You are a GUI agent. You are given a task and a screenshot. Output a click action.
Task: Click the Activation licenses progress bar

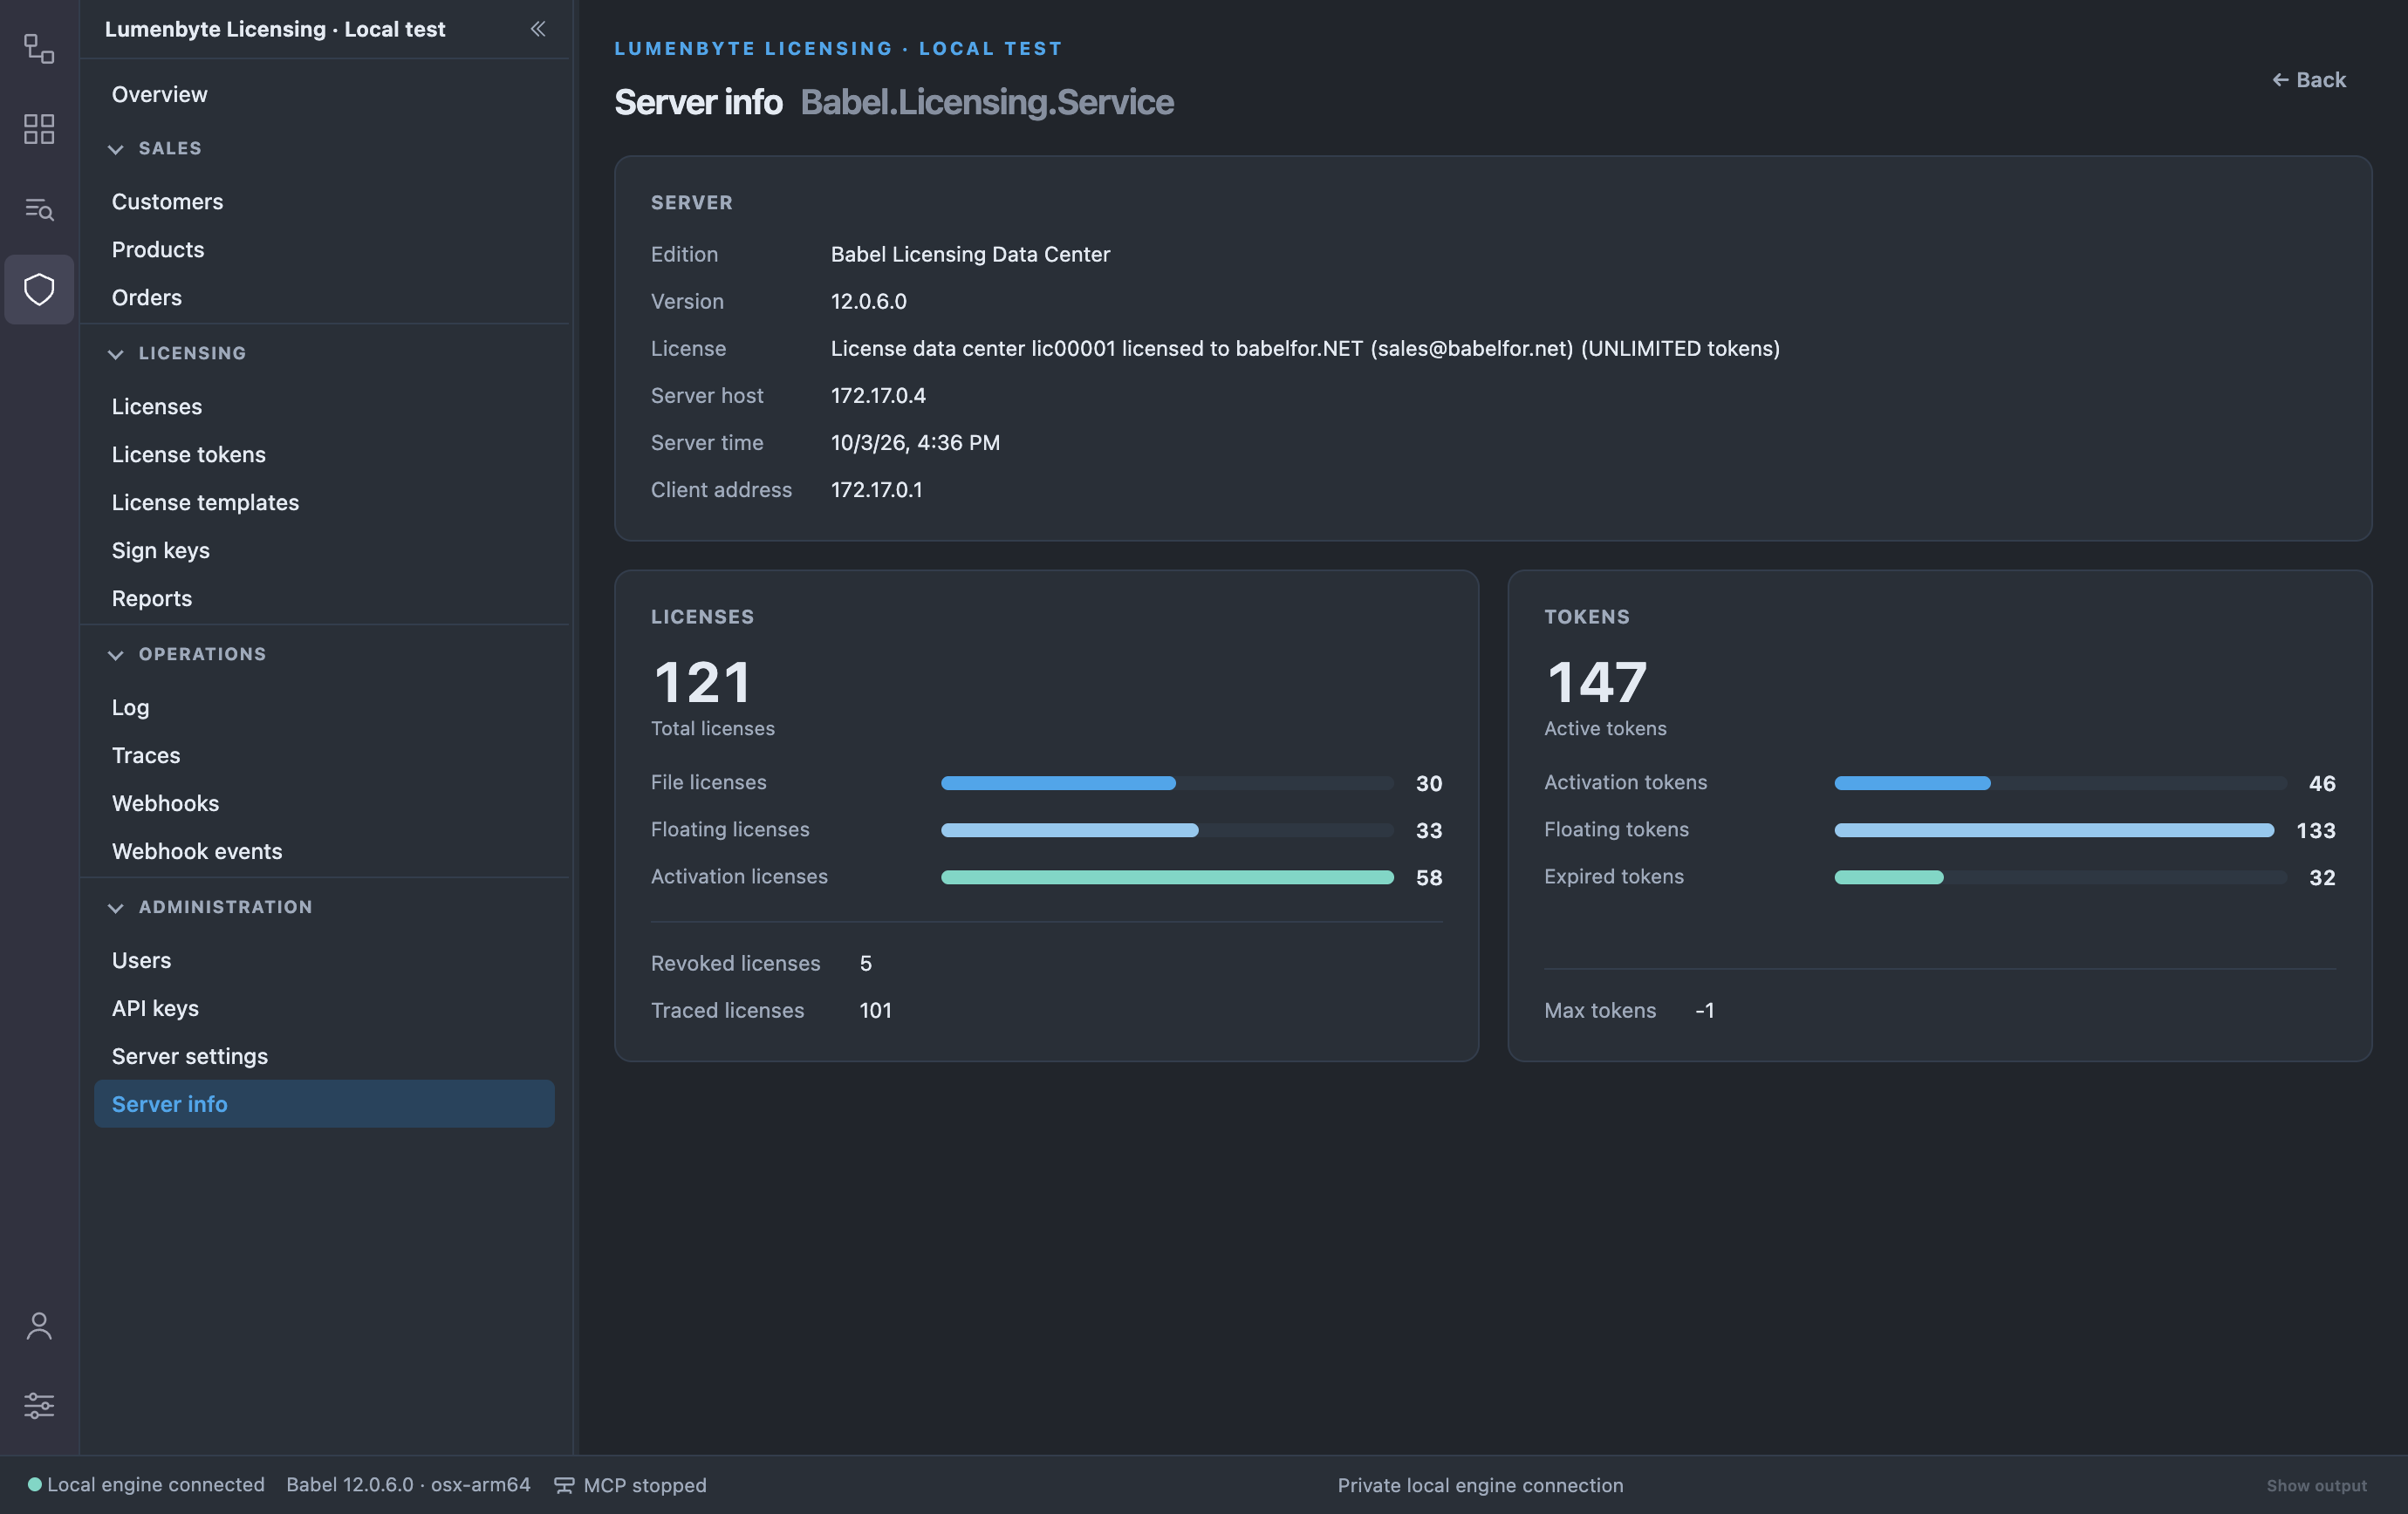click(x=1167, y=877)
